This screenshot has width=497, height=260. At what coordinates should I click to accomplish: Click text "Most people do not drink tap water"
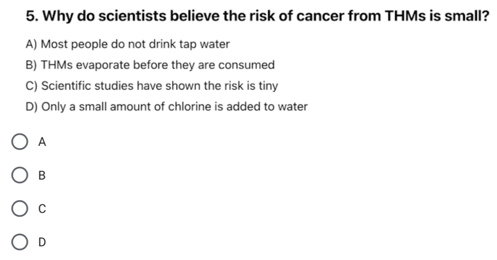135,45
